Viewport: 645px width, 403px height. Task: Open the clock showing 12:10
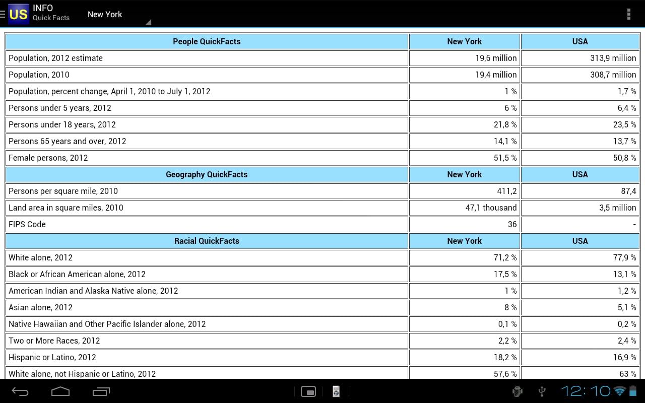click(x=586, y=391)
